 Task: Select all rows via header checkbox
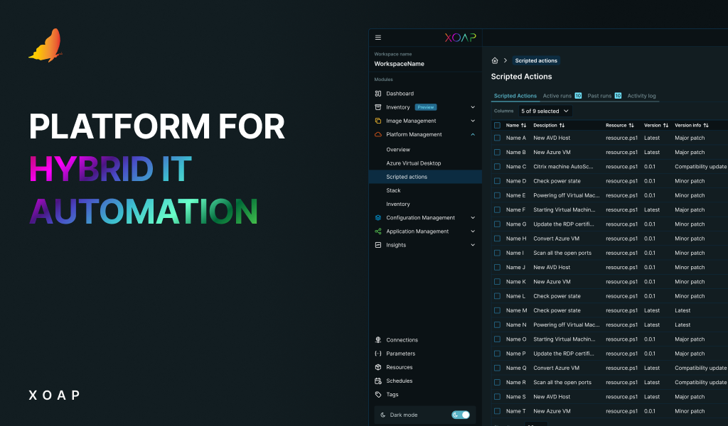(496, 125)
